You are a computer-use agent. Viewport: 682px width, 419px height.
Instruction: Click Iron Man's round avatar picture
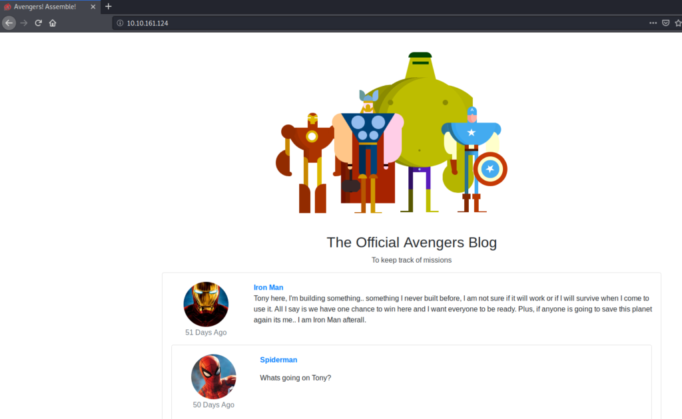[206, 304]
